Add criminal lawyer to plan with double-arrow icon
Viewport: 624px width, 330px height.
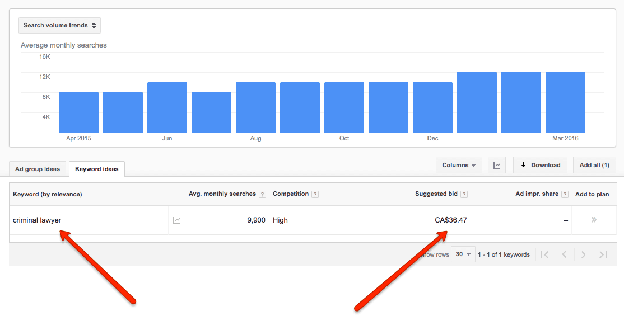[x=594, y=220]
